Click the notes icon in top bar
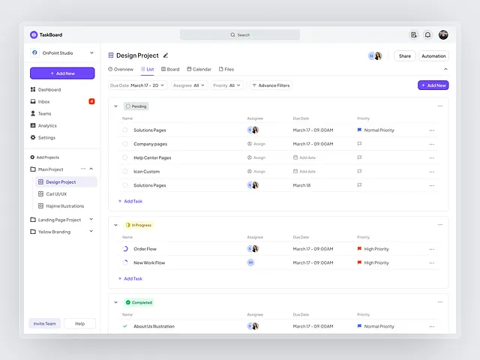Viewport: 480px width, 360px height. [413, 34]
